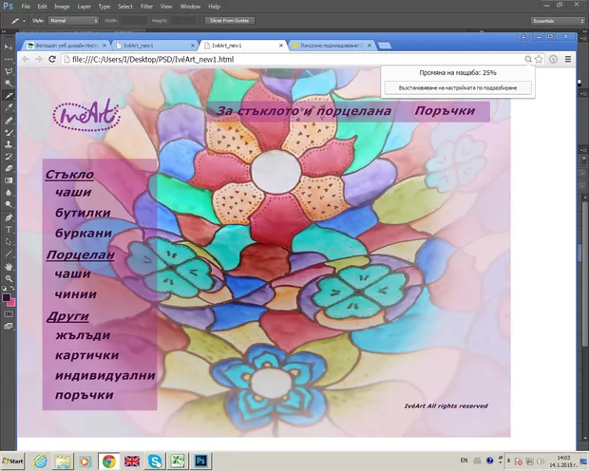Viewport: 589px width, 471px height.
Task: Select the Eraser tool
Action: pyautogui.click(x=9, y=168)
